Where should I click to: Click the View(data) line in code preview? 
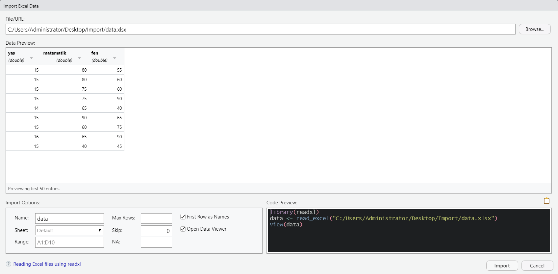coord(286,224)
